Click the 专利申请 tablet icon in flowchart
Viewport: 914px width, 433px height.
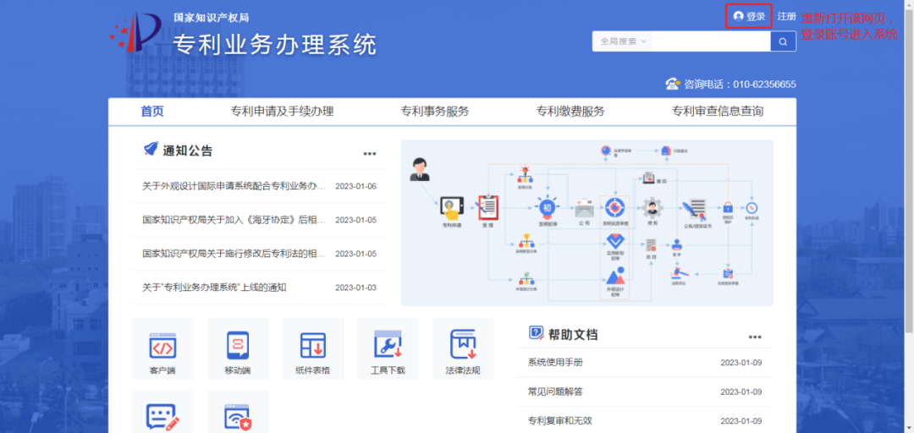click(451, 208)
